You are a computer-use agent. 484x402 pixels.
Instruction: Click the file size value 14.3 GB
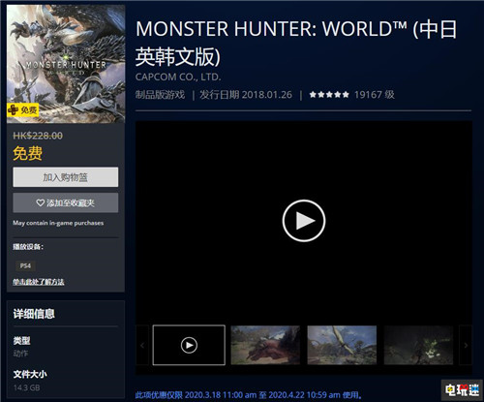(26, 387)
